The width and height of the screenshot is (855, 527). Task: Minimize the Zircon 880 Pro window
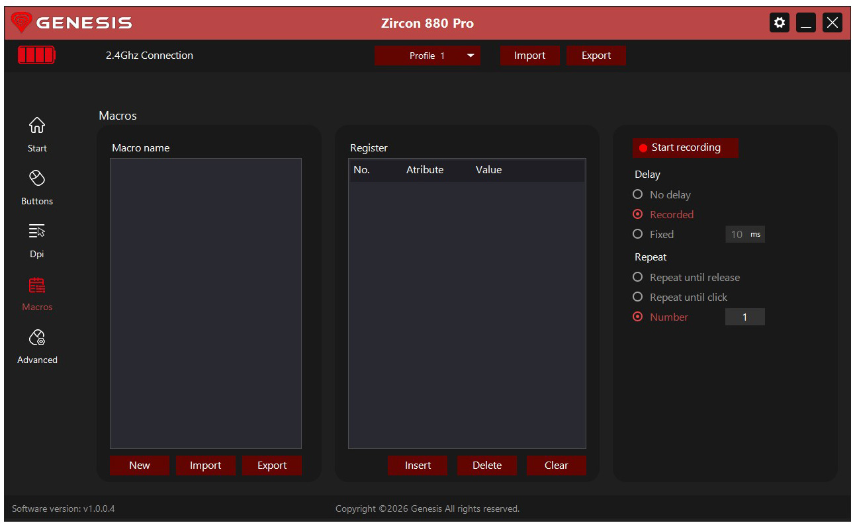pos(806,23)
